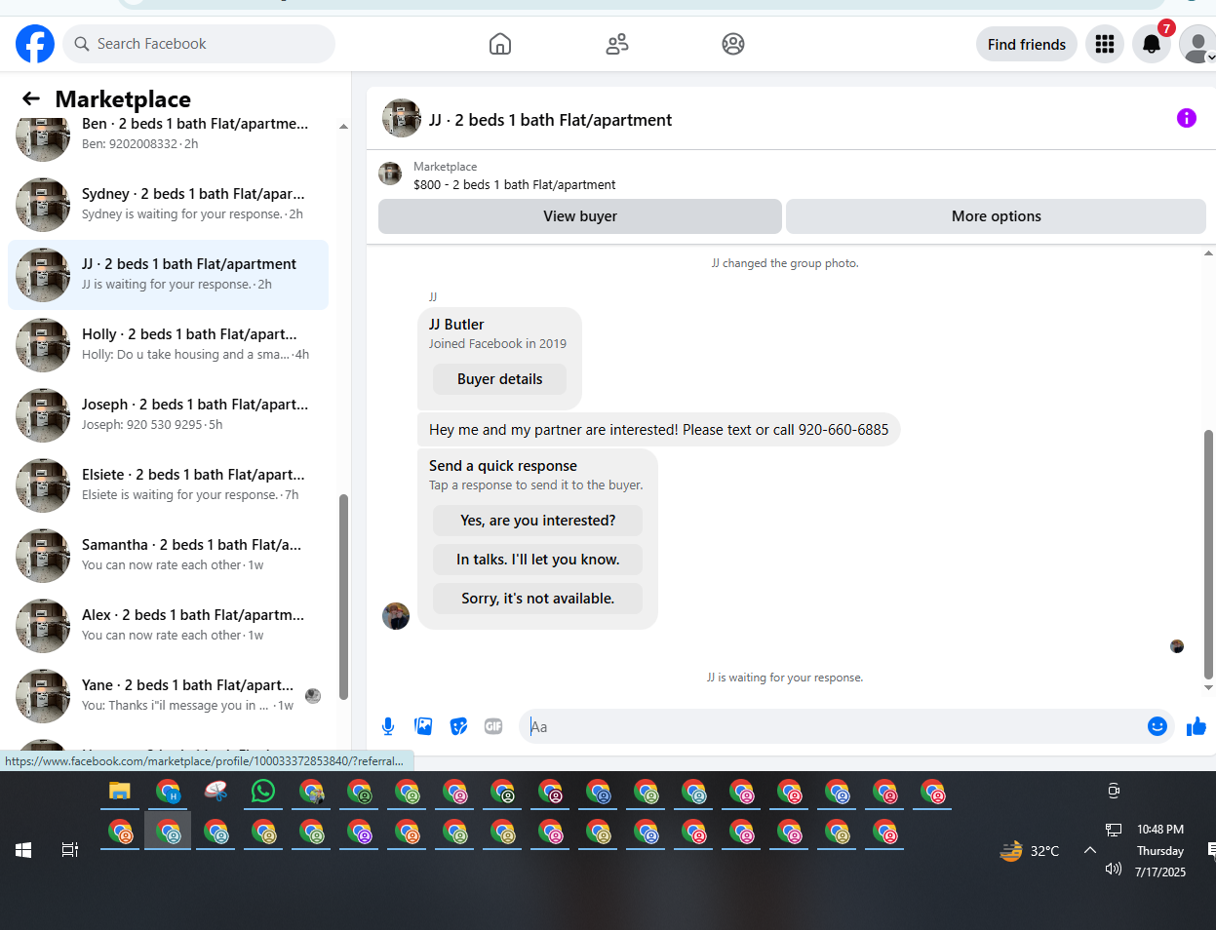Click the View buyer button
The width and height of the screenshot is (1216, 930).
580,216
